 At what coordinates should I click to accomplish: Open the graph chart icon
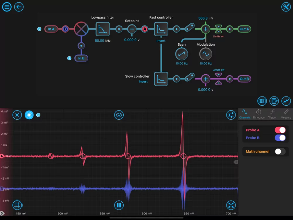point(286,101)
